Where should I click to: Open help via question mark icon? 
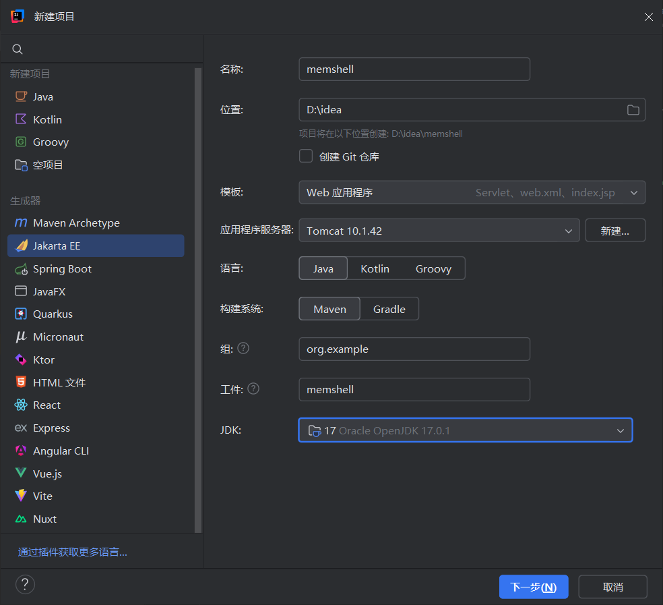pyautogui.click(x=25, y=584)
